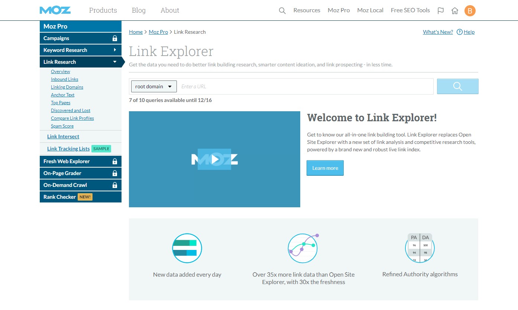Open the About menu item

(x=170, y=10)
